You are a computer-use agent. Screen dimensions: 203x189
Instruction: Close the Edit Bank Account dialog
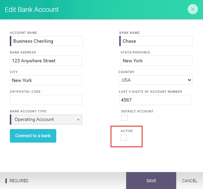192,9
